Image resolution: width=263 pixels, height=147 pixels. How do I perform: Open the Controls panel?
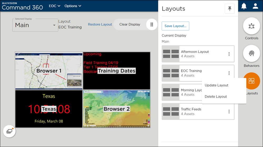click(x=251, y=26)
